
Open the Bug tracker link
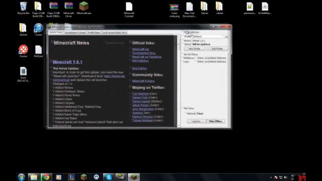tap(139, 68)
